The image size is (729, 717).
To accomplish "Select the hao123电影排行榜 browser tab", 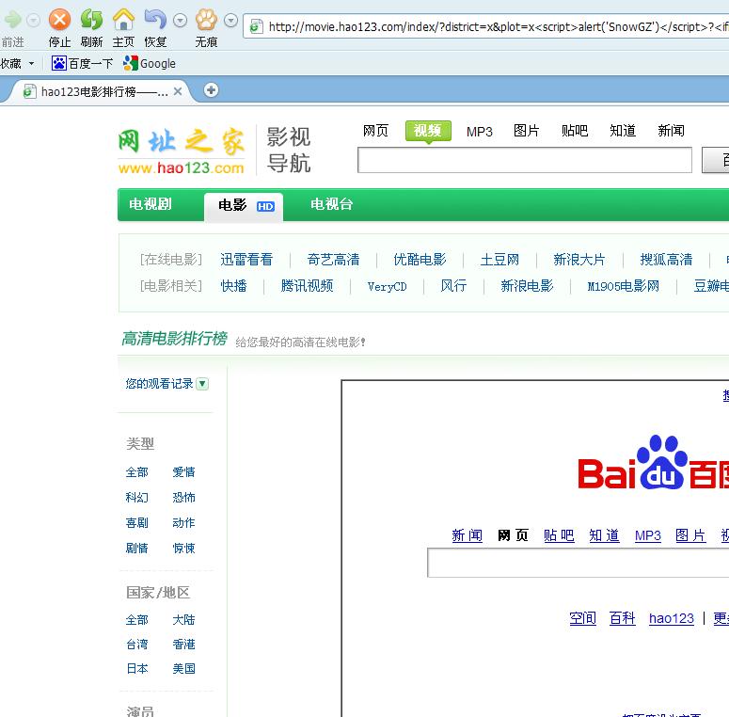I will [100, 91].
